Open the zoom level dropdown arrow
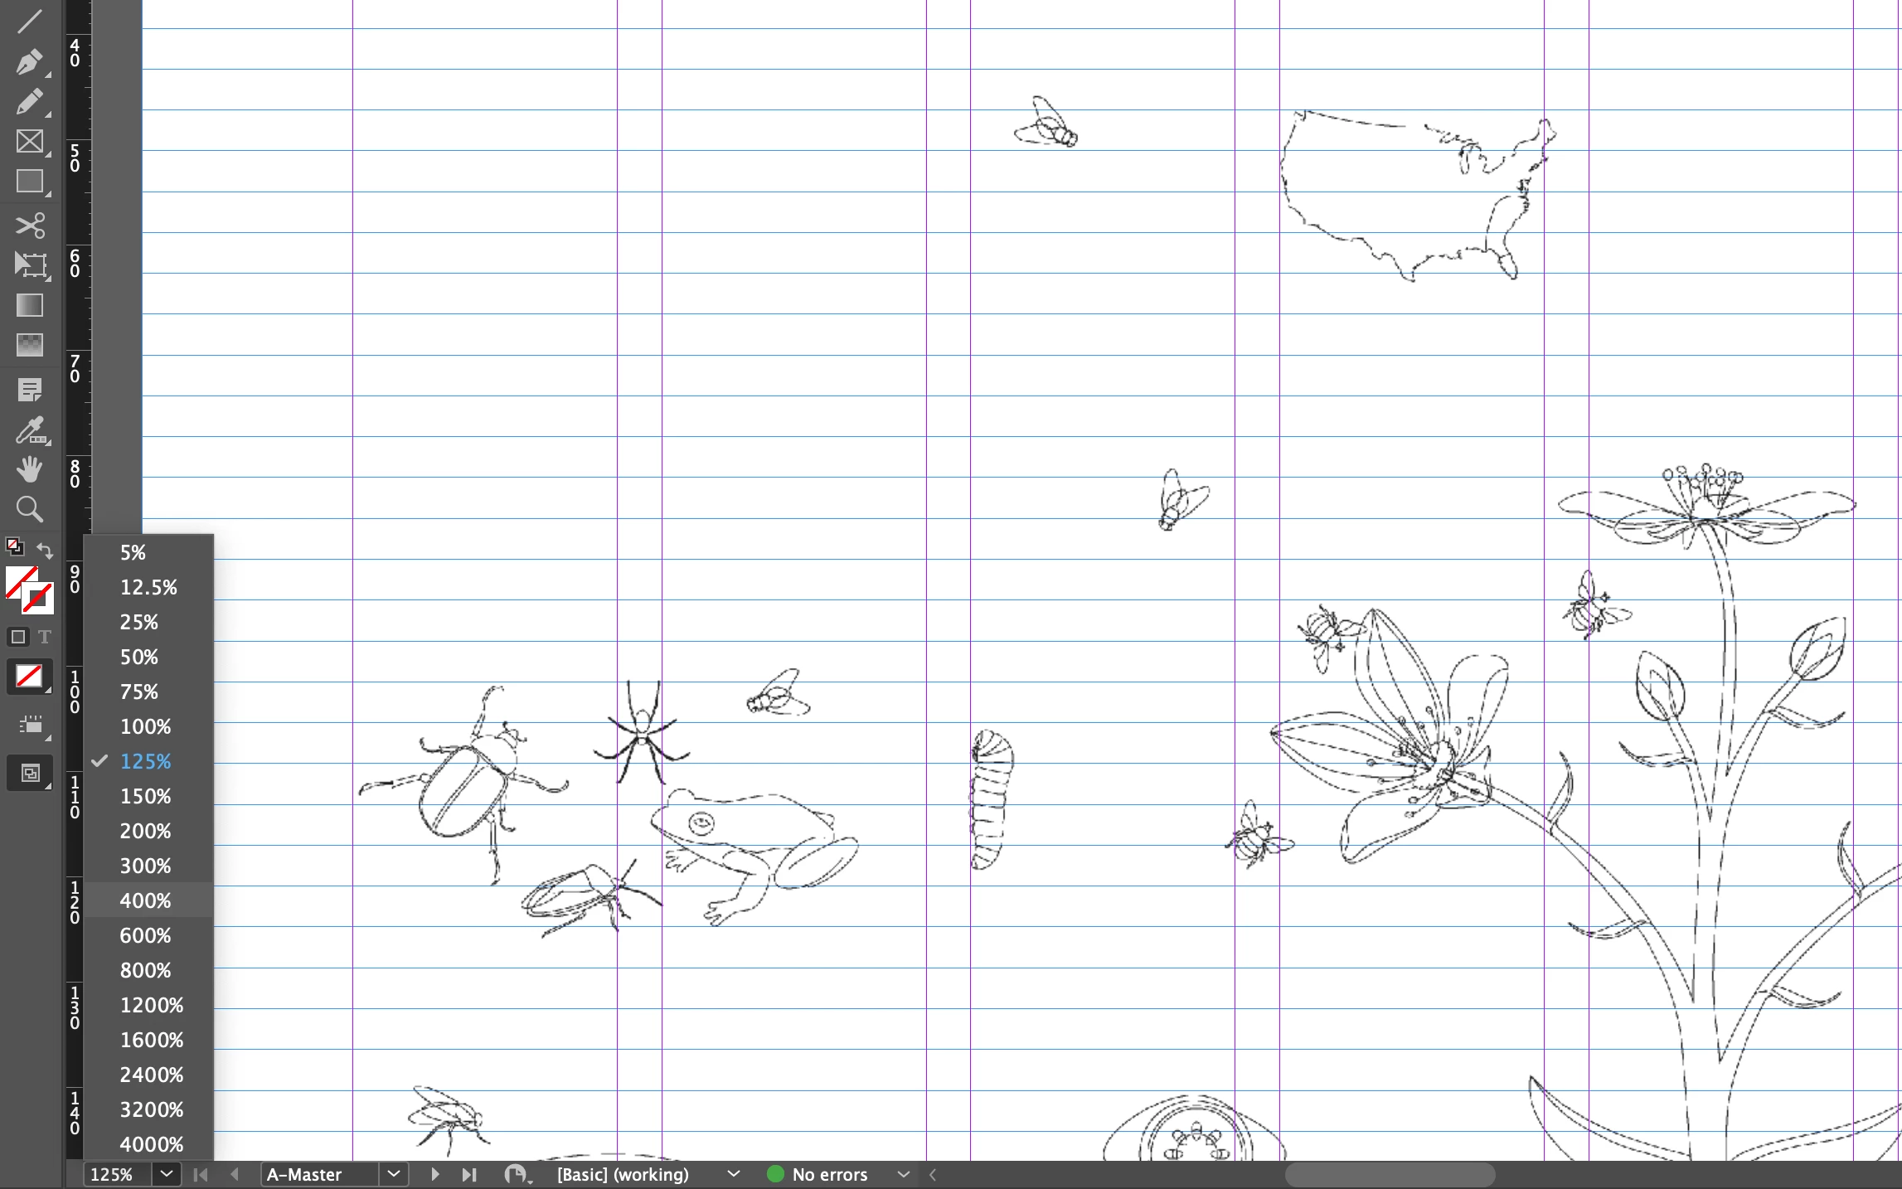 (x=167, y=1174)
